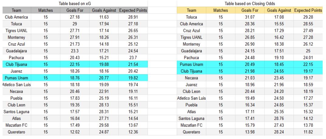Select Club America's expected points 28.91
The width and height of the screenshot is (326, 139).
(x=133, y=17)
